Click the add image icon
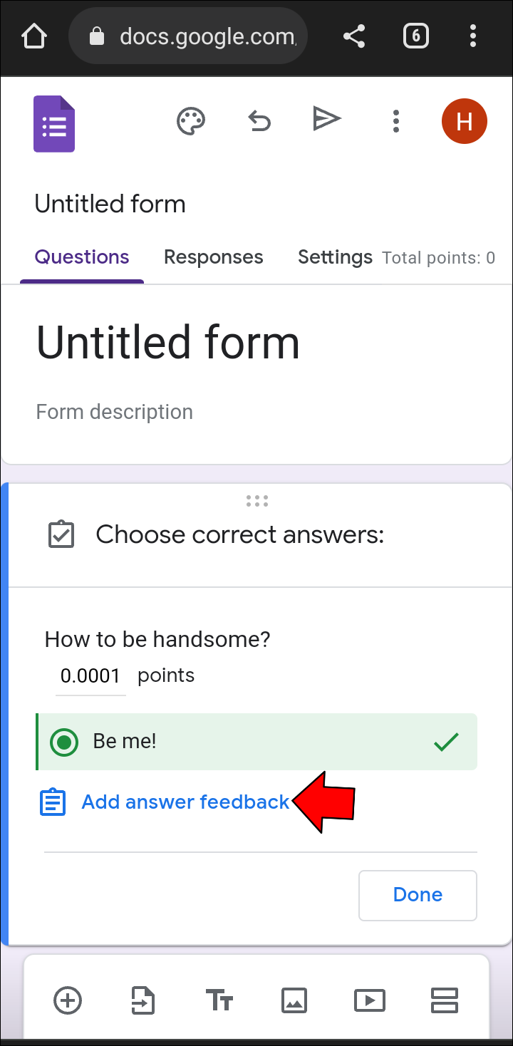The image size is (513, 1046). (294, 1000)
